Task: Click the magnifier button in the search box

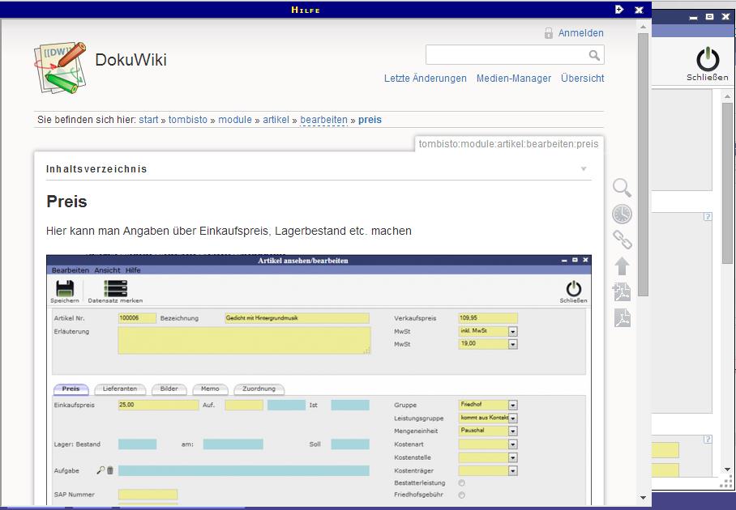Action: coord(594,55)
